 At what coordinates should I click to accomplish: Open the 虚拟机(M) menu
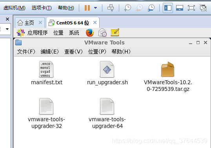[14, 8]
